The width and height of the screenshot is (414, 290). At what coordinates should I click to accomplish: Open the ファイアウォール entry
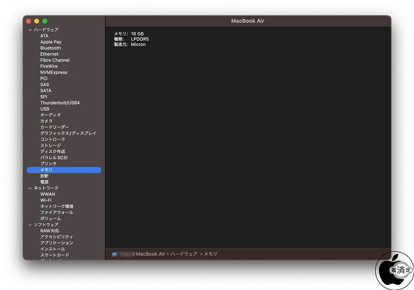click(x=56, y=212)
